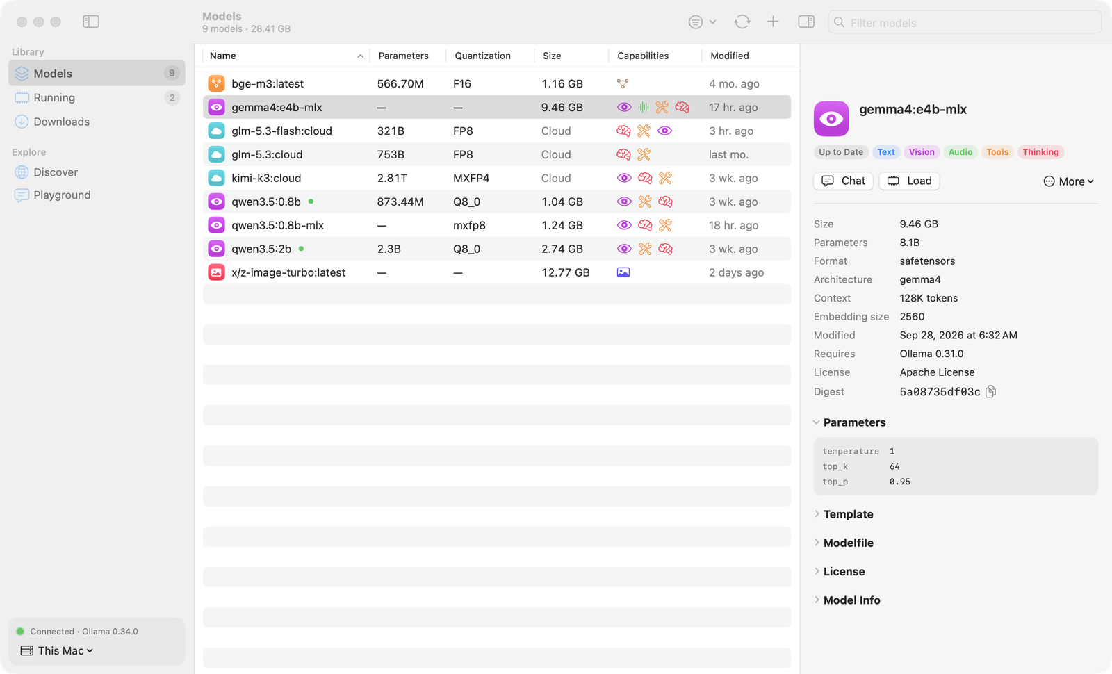Open the filter options dropdown in toolbar

click(702, 22)
